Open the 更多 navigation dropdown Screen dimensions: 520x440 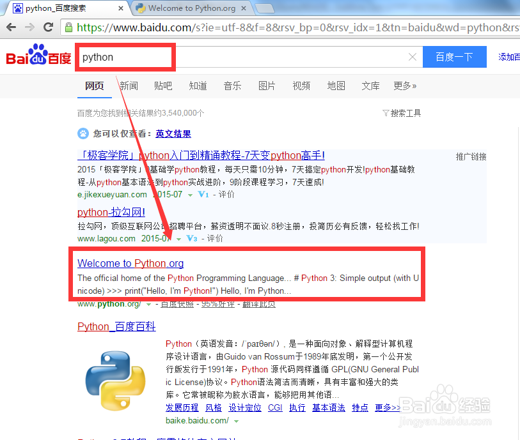404,86
